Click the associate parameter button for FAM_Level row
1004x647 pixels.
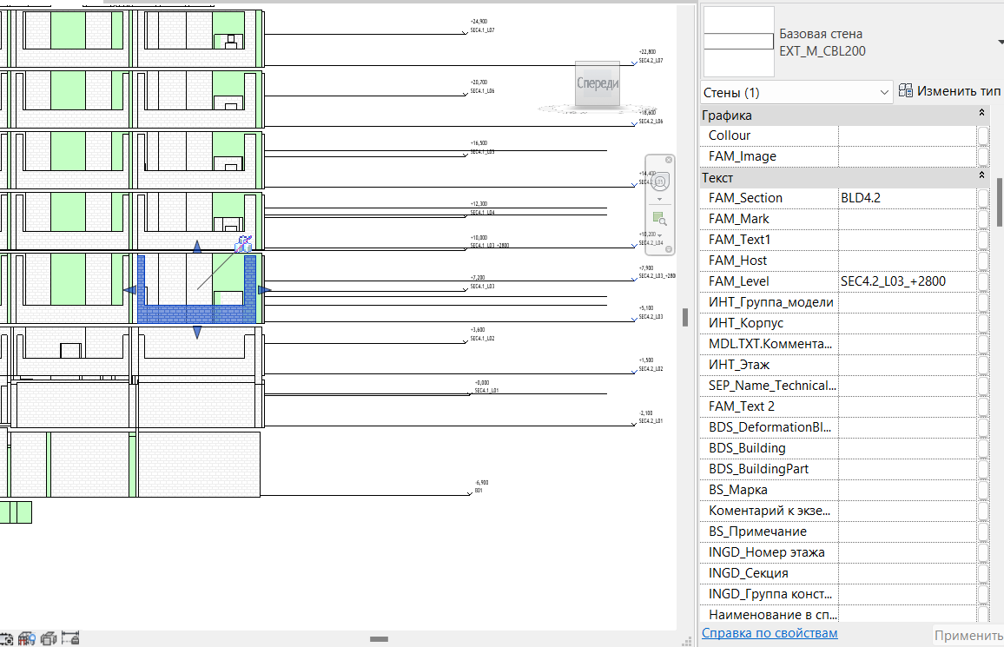tap(983, 281)
